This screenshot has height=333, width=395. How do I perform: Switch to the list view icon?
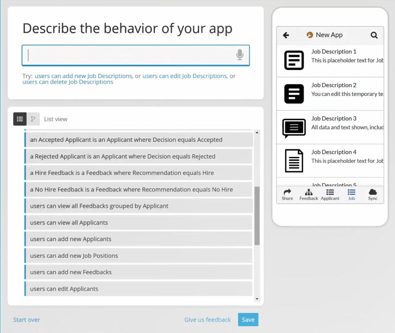coord(20,119)
